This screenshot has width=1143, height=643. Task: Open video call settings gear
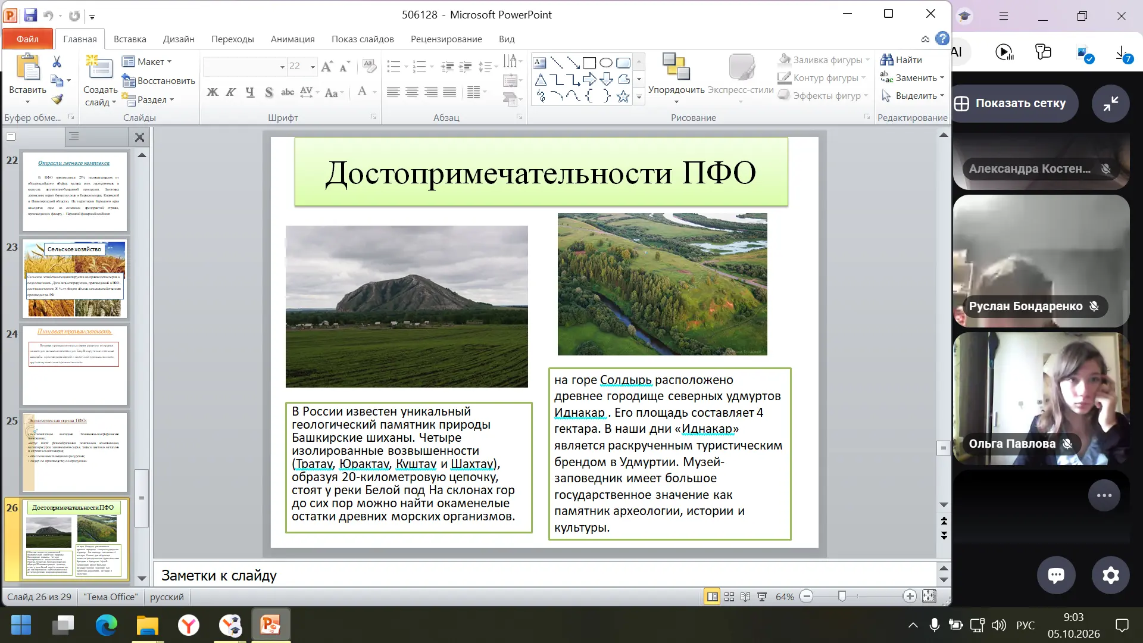click(1110, 575)
